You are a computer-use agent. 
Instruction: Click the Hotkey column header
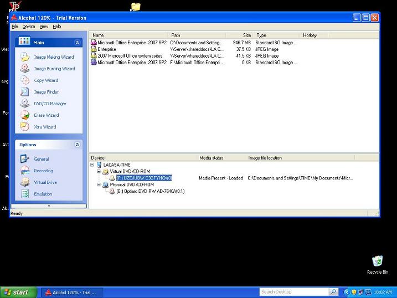pyautogui.click(x=314, y=35)
